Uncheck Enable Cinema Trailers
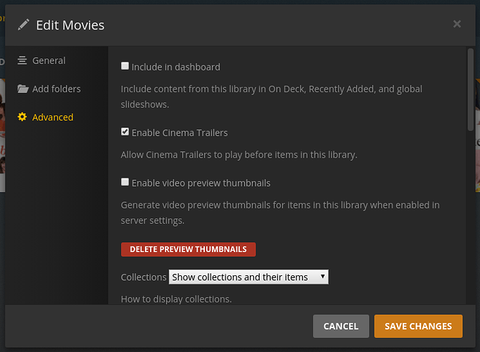 coord(125,132)
